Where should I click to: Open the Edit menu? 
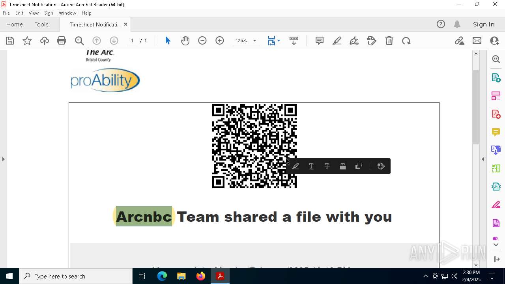pos(19,13)
